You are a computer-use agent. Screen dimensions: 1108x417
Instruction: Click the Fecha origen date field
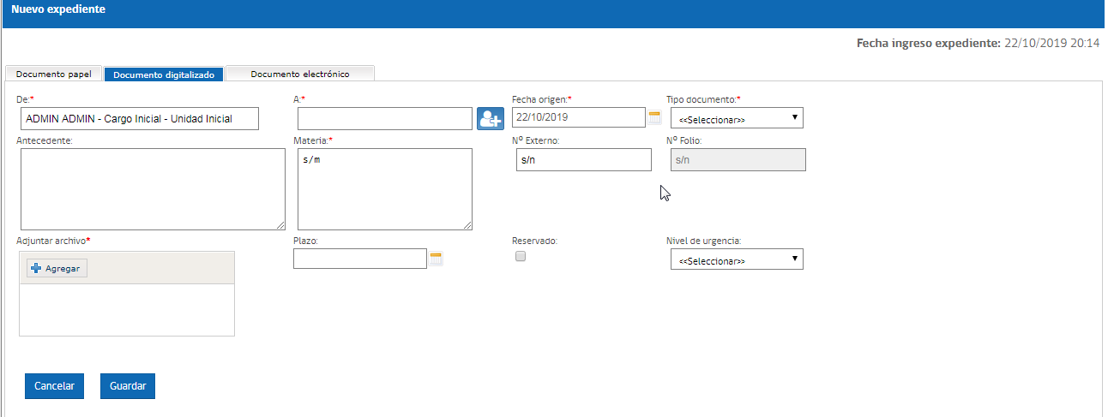tap(578, 117)
